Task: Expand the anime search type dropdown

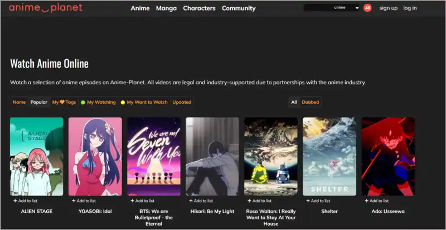Action: (x=346, y=8)
